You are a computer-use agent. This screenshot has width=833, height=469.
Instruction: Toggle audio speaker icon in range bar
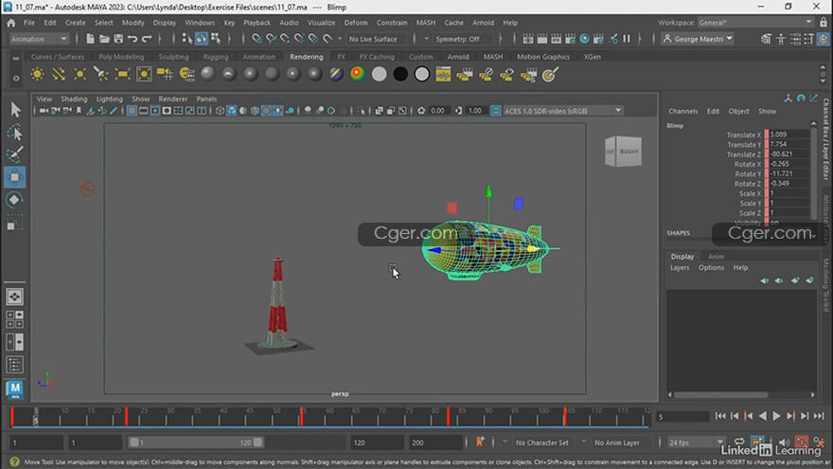coord(784,442)
